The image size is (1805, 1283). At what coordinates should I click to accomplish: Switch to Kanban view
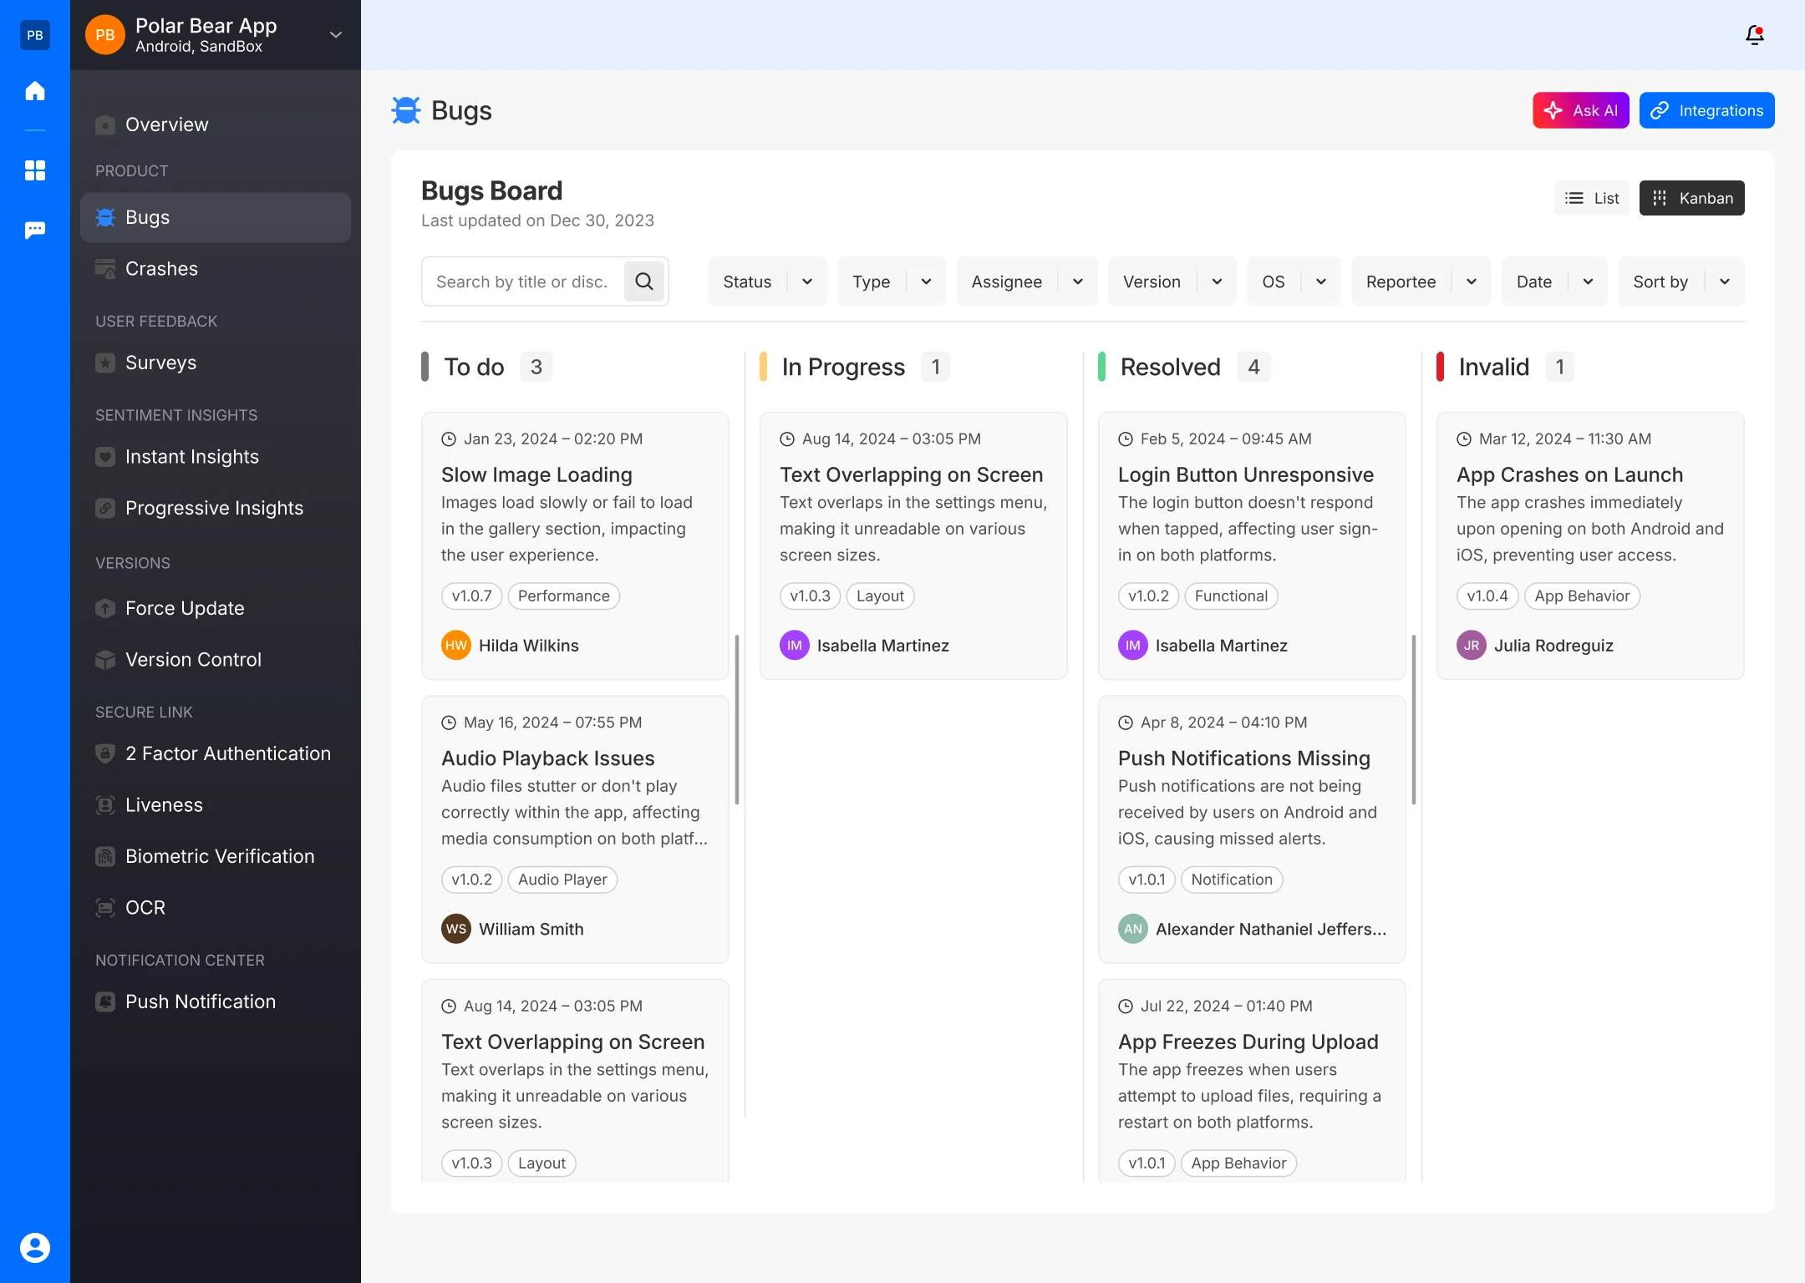(x=1691, y=198)
